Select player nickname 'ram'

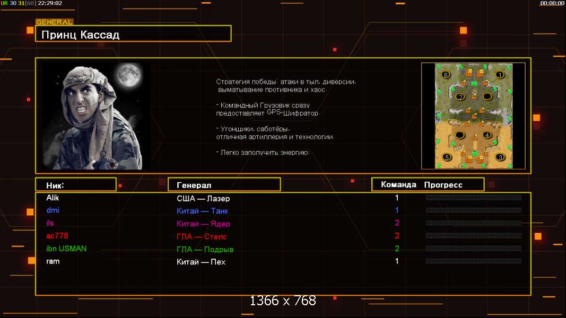point(53,261)
